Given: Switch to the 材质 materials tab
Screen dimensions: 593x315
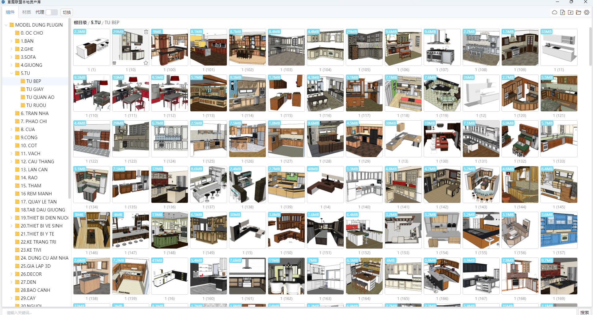Looking at the screenshot, I should pyautogui.click(x=27, y=12).
